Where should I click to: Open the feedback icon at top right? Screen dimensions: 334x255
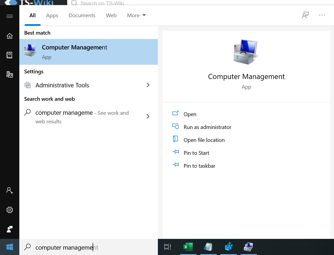[x=305, y=15]
